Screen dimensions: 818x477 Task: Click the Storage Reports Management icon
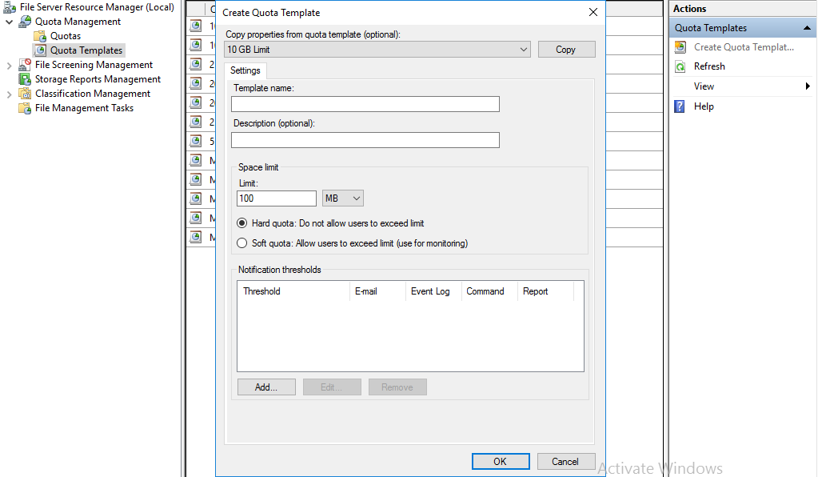tap(25, 79)
